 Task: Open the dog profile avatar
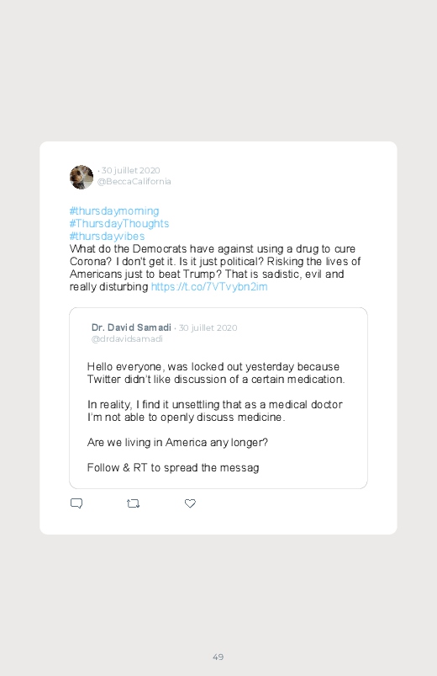click(x=82, y=177)
